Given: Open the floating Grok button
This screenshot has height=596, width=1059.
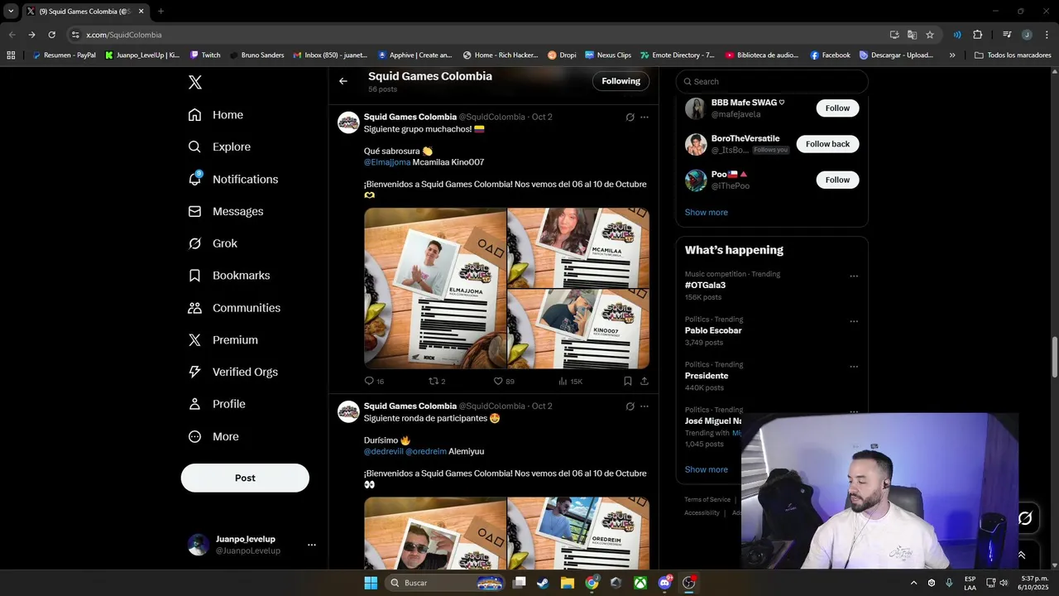Looking at the screenshot, I should (x=1025, y=518).
